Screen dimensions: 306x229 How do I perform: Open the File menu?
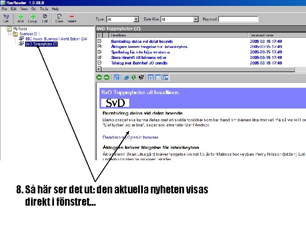tap(4, 9)
